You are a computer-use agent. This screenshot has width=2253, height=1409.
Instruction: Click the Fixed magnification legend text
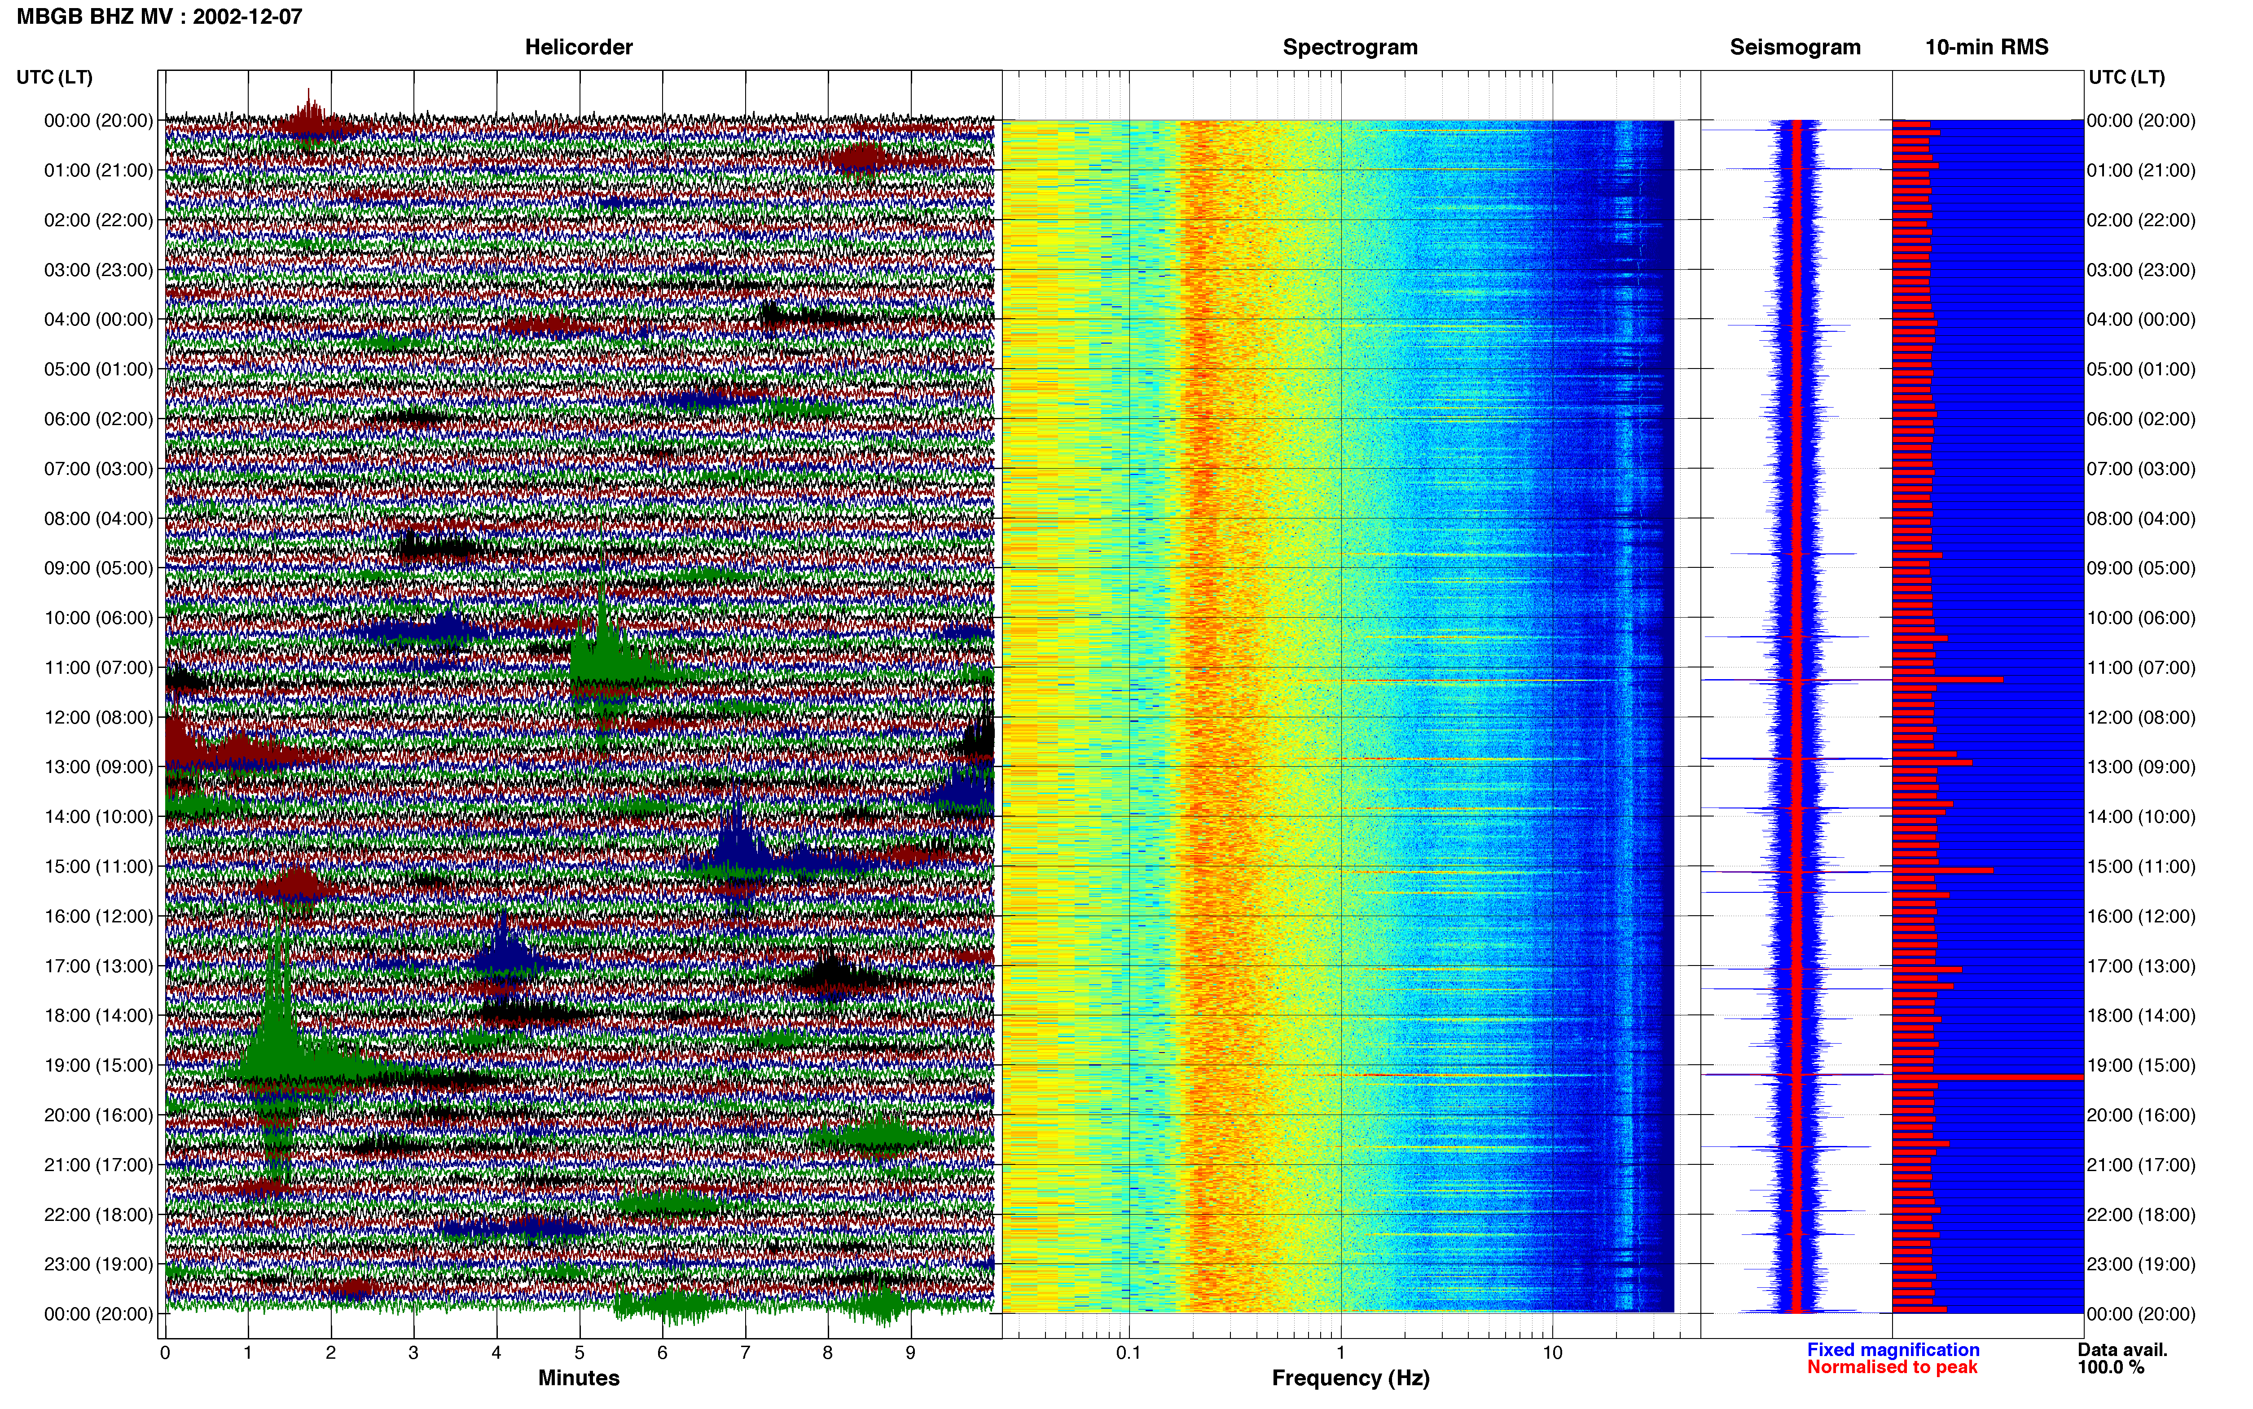(1893, 1349)
